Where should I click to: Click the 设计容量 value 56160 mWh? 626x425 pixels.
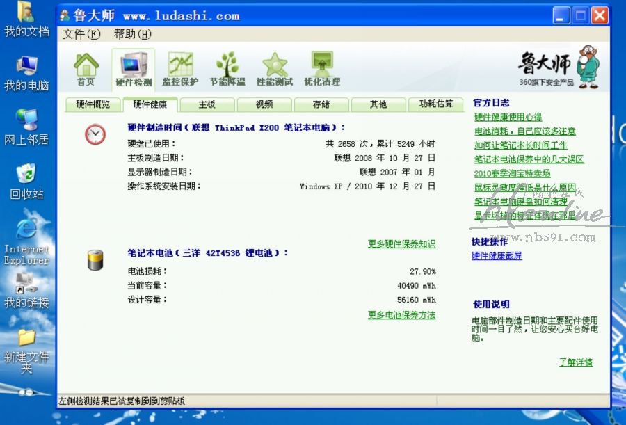click(x=417, y=300)
